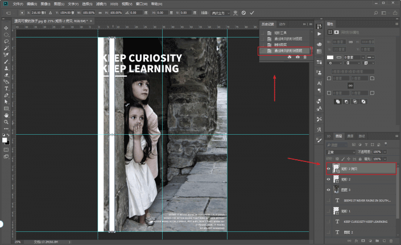Viewport: 401px width, 245px height.
Task: Switch to warp mode icon
Action: (x=235, y=13)
